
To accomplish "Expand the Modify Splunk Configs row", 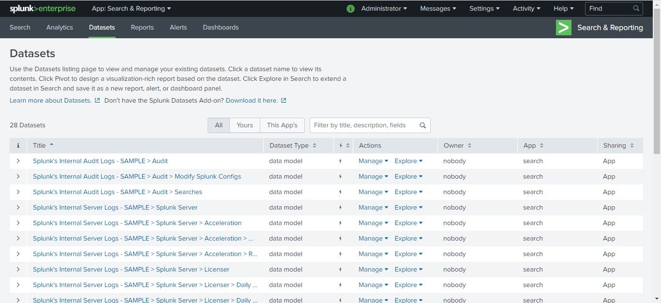I will click(18, 177).
